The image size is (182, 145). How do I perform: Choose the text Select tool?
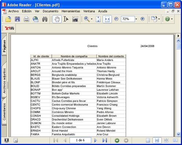point(66,19)
